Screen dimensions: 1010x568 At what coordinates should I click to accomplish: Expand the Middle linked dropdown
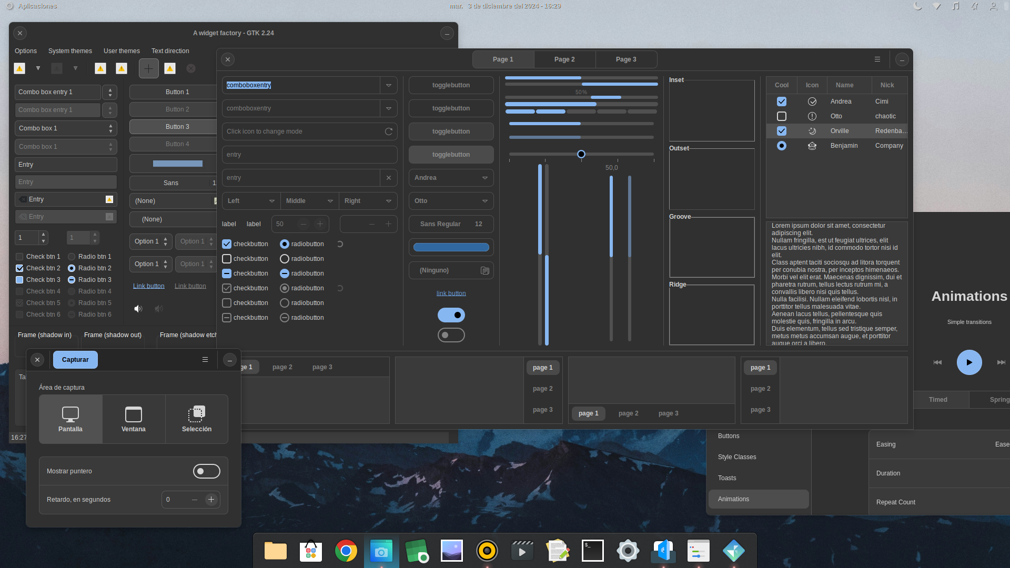click(x=309, y=201)
